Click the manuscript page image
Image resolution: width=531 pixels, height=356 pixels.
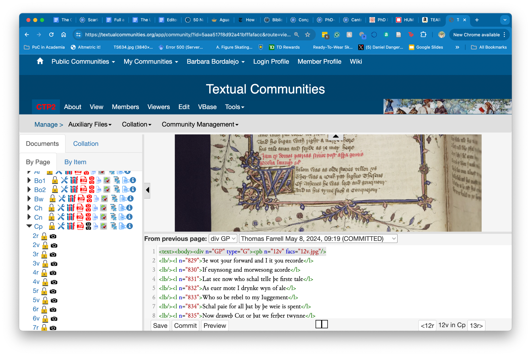(x=328, y=183)
